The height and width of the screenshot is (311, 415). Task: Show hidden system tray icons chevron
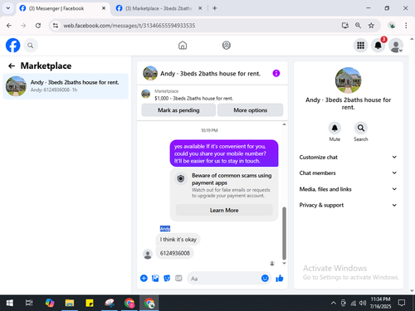pos(334,303)
